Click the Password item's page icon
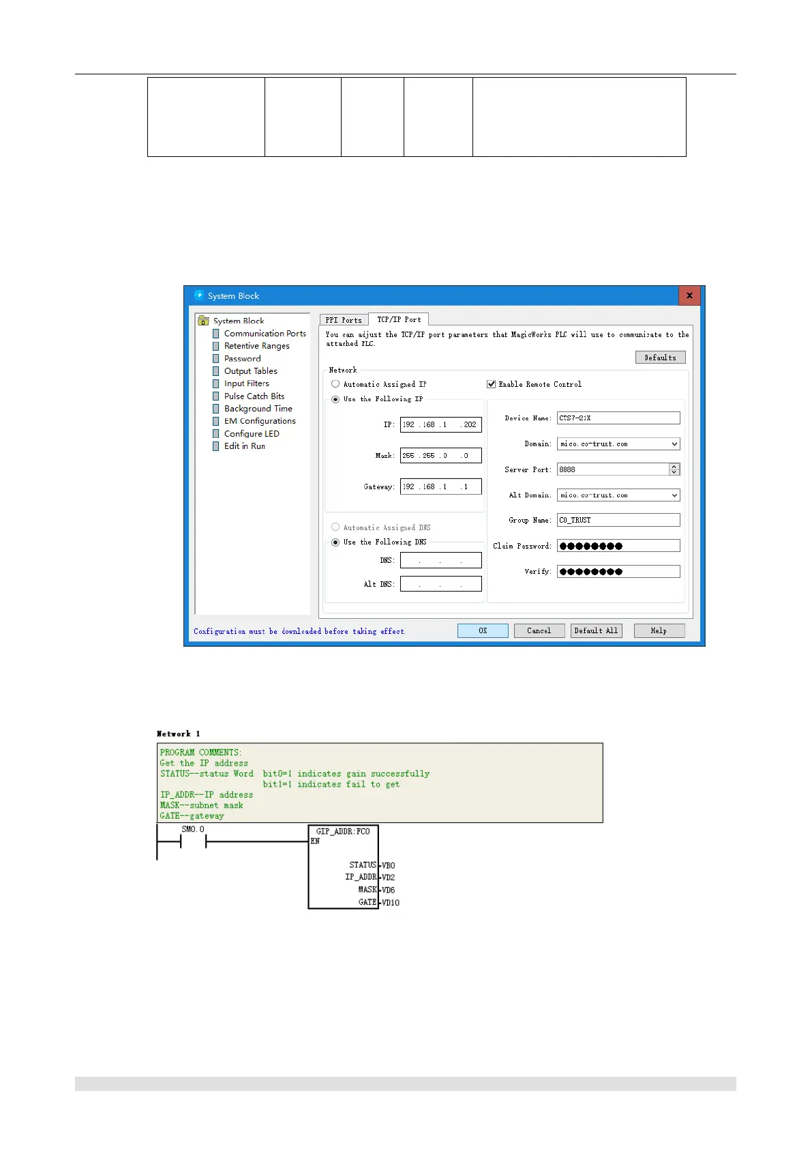This screenshot has height=1149, width=812. tap(216, 358)
